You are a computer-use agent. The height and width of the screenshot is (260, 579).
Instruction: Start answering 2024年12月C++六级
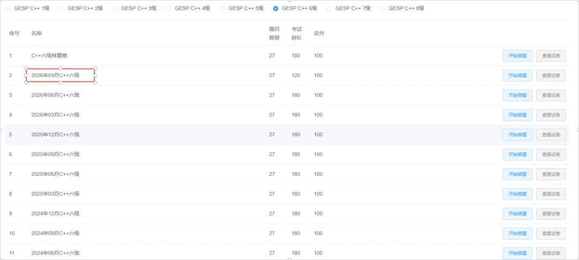(517, 214)
